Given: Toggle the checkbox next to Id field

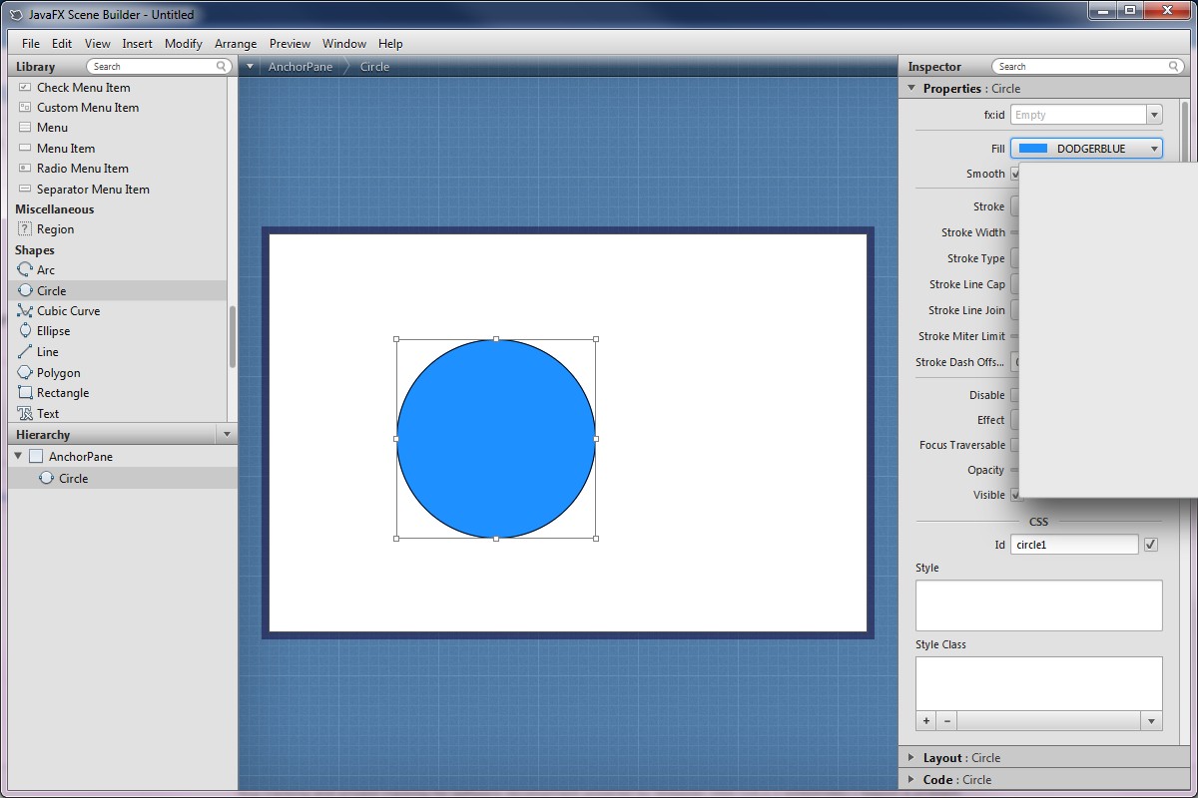Looking at the screenshot, I should tap(1151, 545).
